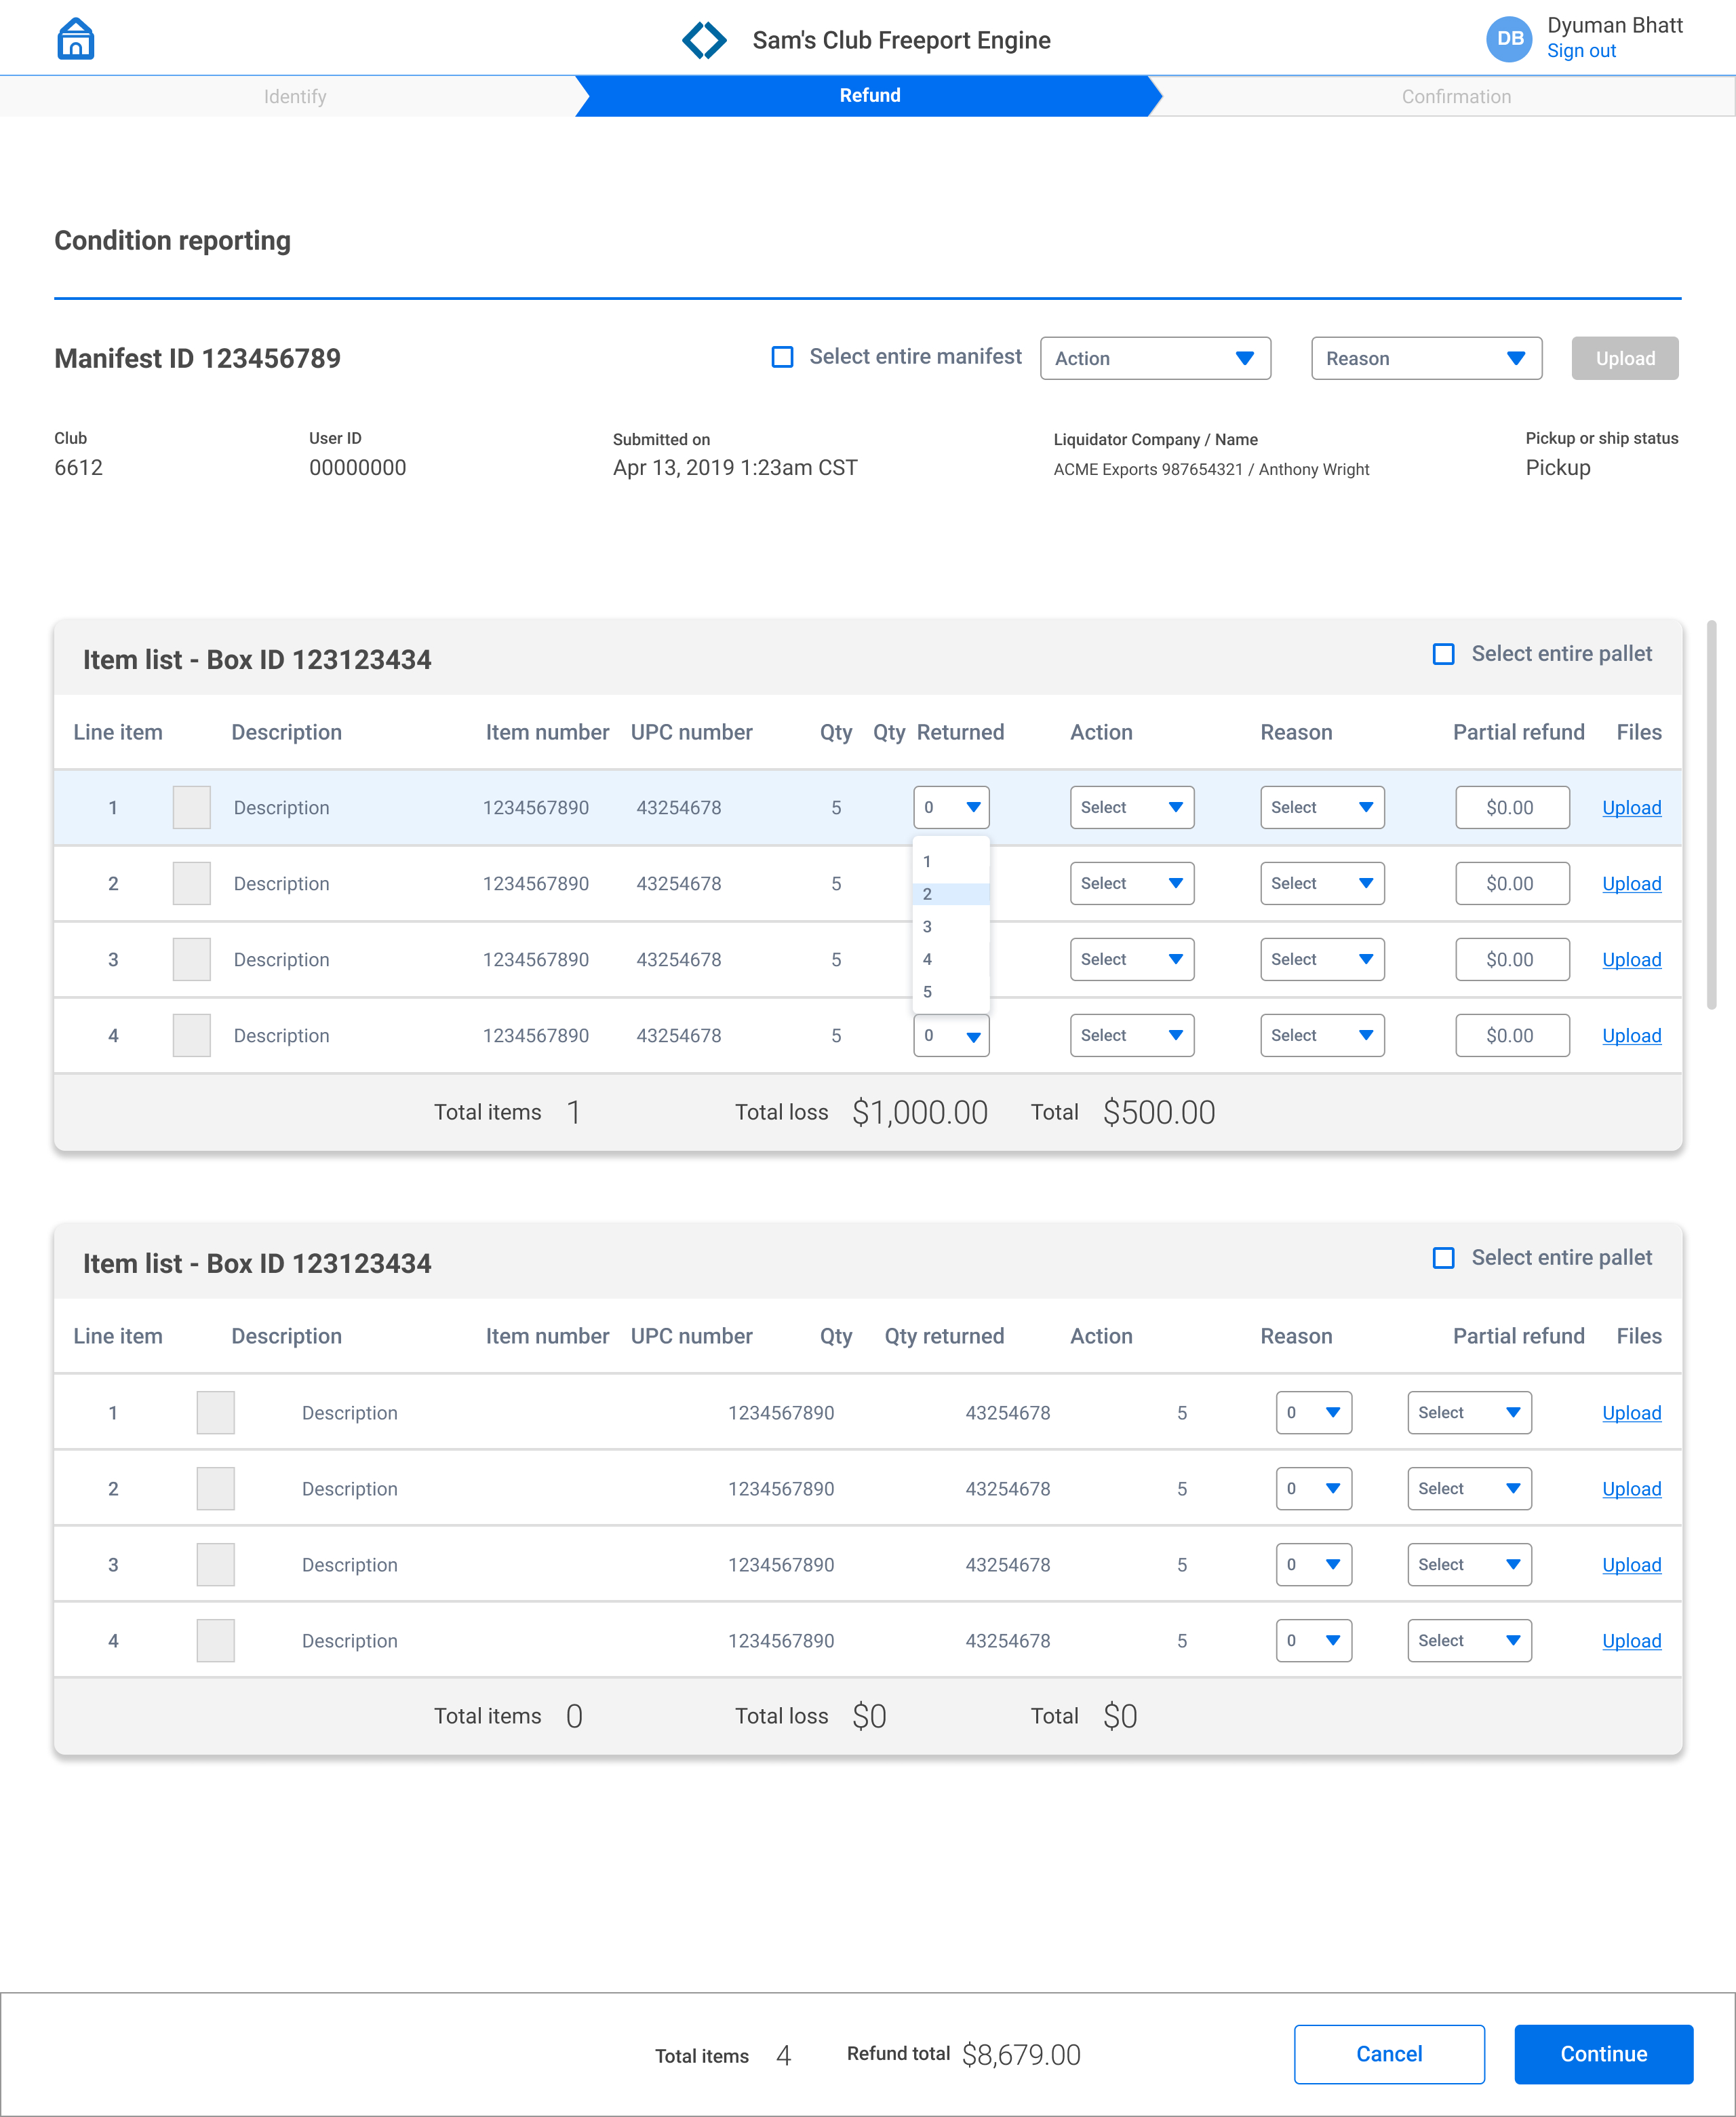The image size is (1736, 2117).
Task: Open quantity dropdown for line 1, second box
Action: tap(1313, 1413)
